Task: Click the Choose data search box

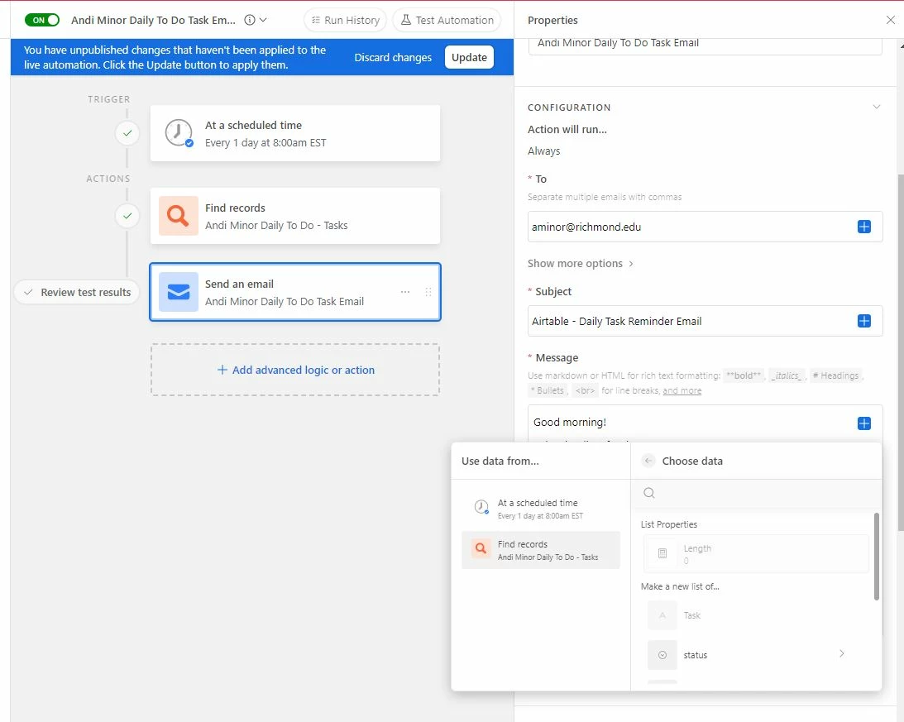Action: coord(757,493)
